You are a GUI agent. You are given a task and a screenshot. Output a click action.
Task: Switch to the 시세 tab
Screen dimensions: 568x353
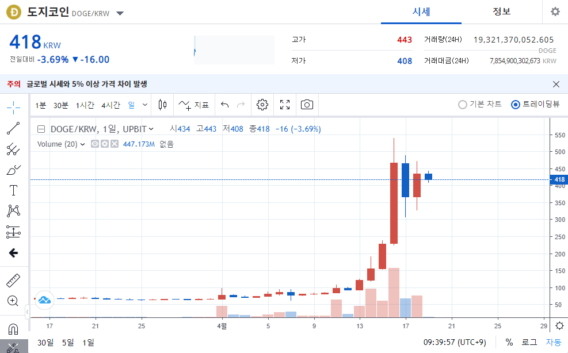(x=421, y=12)
